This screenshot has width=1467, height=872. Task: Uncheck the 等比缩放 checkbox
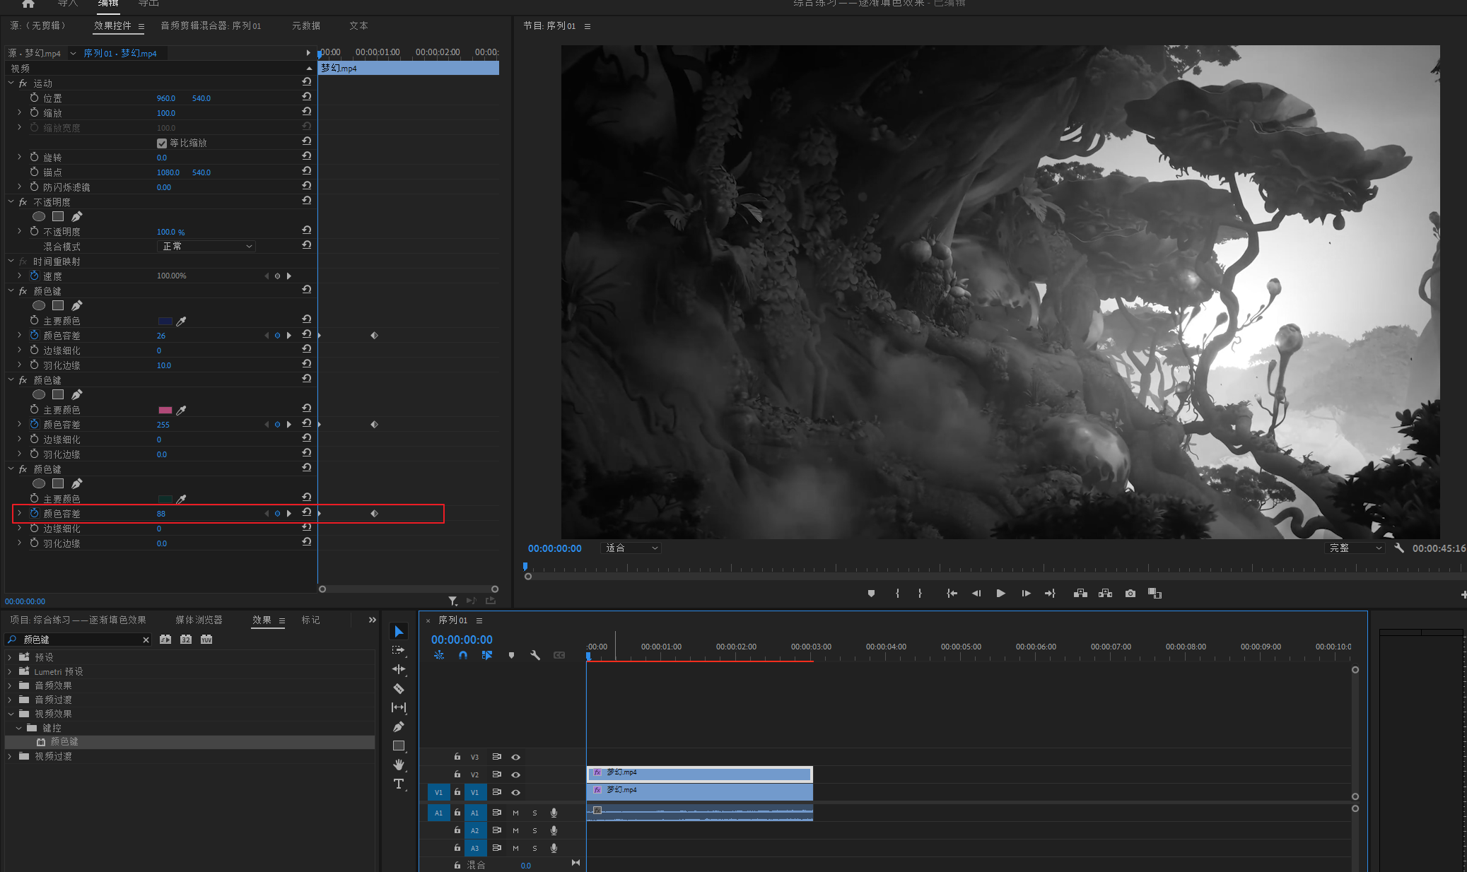coord(162,143)
